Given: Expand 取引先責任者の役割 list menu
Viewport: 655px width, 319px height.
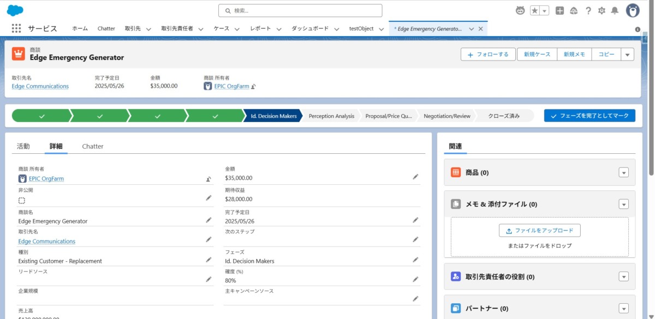Looking at the screenshot, I should pyautogui.click(x=623, y=276).
